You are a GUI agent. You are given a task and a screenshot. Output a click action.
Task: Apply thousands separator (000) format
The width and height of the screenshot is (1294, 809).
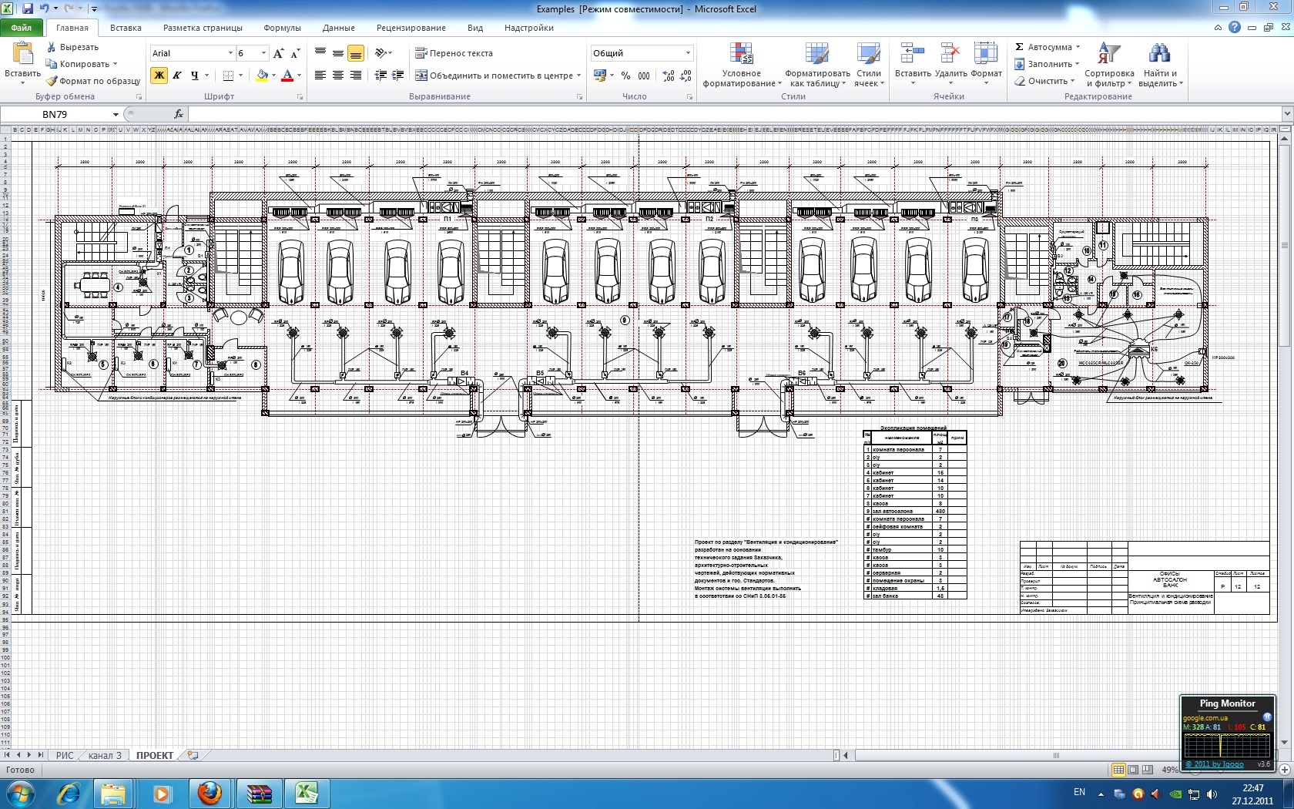[x=644, y=76]
